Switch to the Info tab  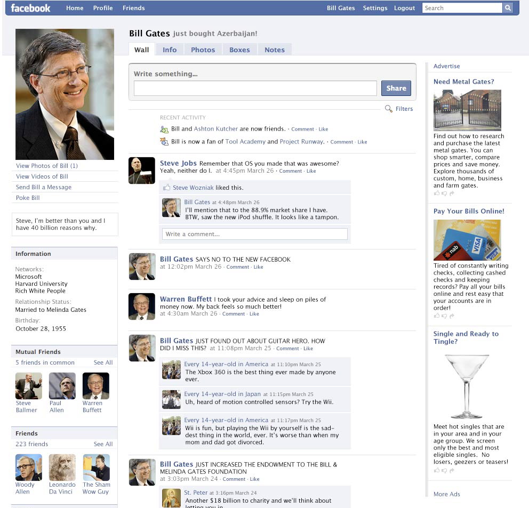[x=170, y=50]
